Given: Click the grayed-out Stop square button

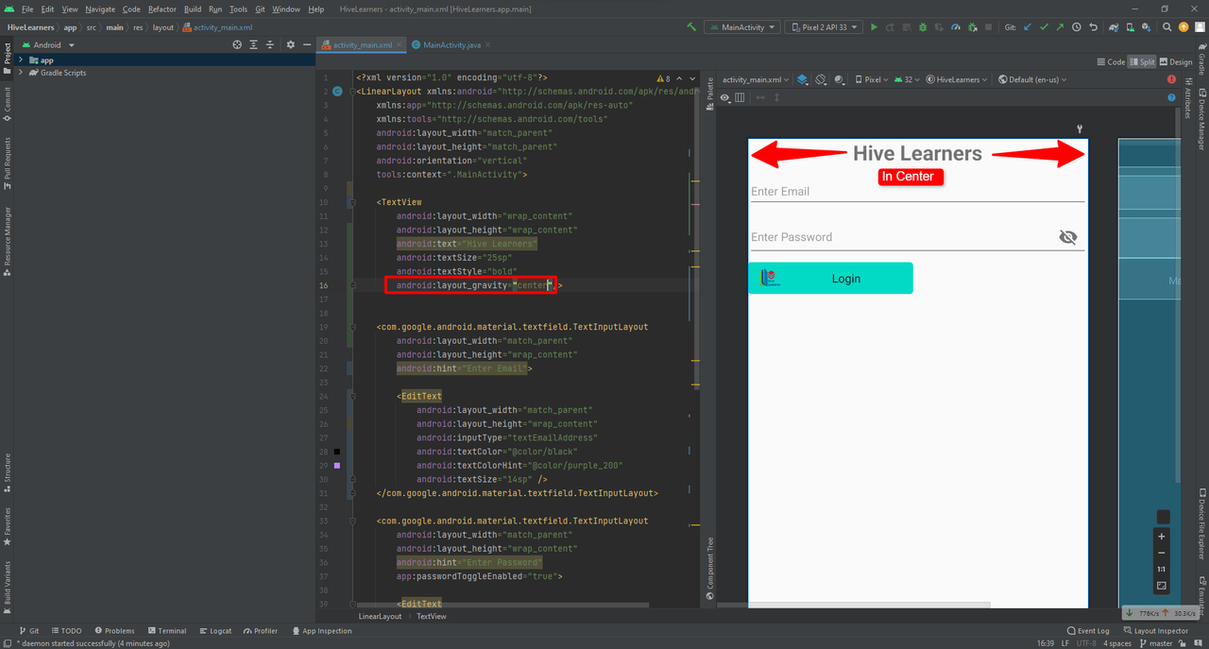Looking at the screenshot, I should click(988, 27).
